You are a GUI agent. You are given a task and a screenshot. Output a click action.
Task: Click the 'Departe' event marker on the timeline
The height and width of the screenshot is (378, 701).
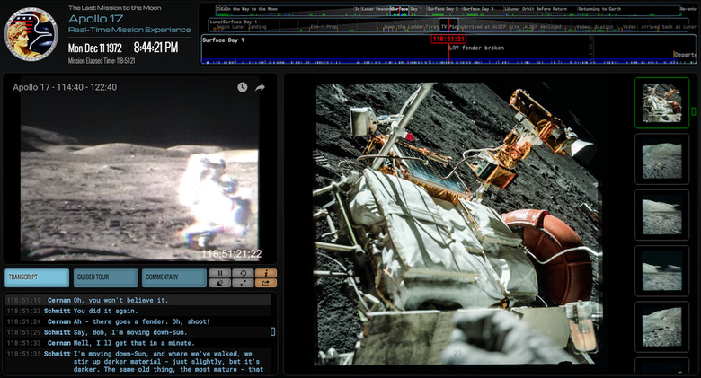(x=685, y=55)
